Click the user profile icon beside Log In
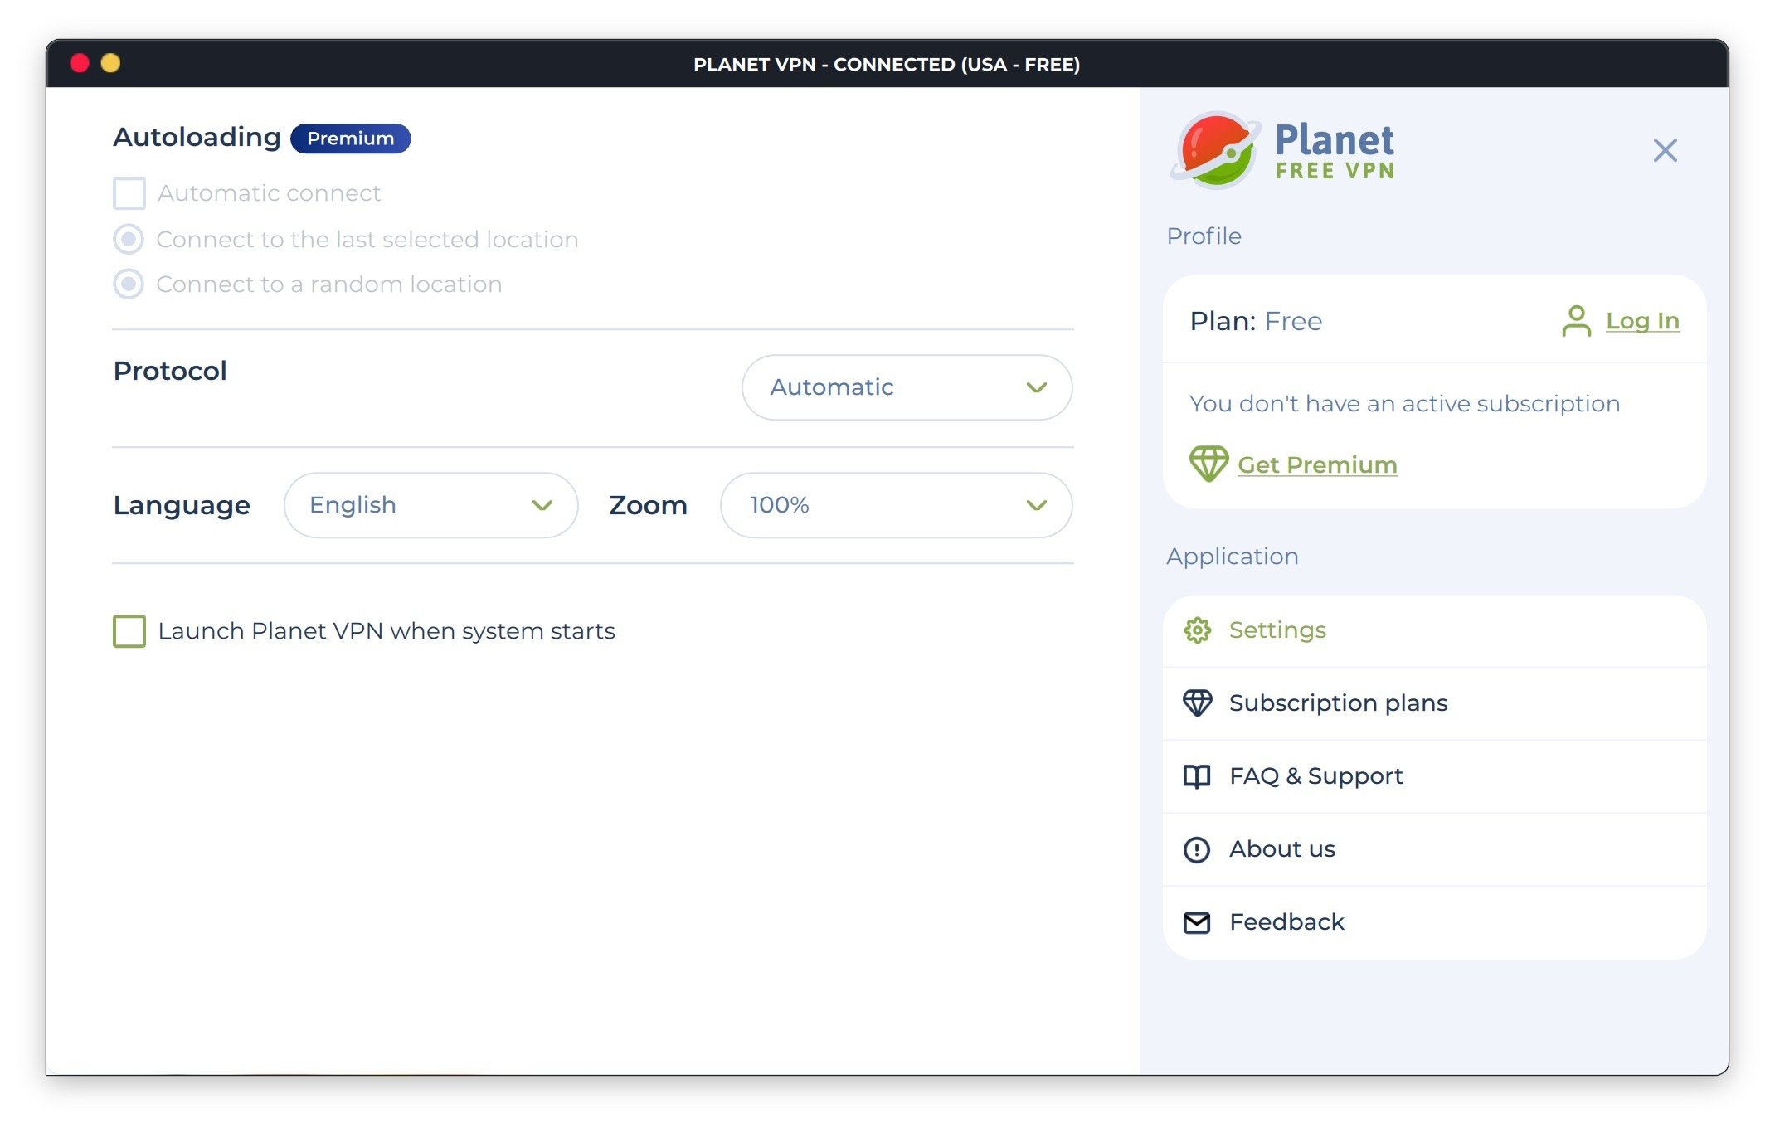Image resolution: width=1775 pixels, height=1128 pixels. [1576, 321]
